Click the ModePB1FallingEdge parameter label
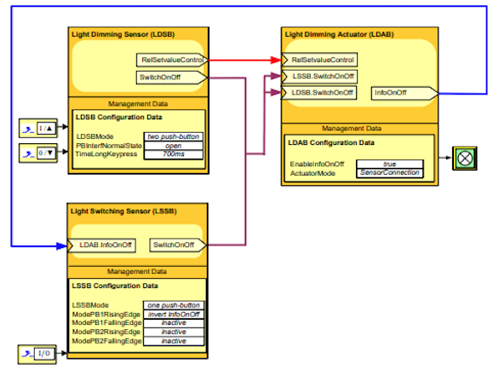The image size is (499, 370). 106,323
